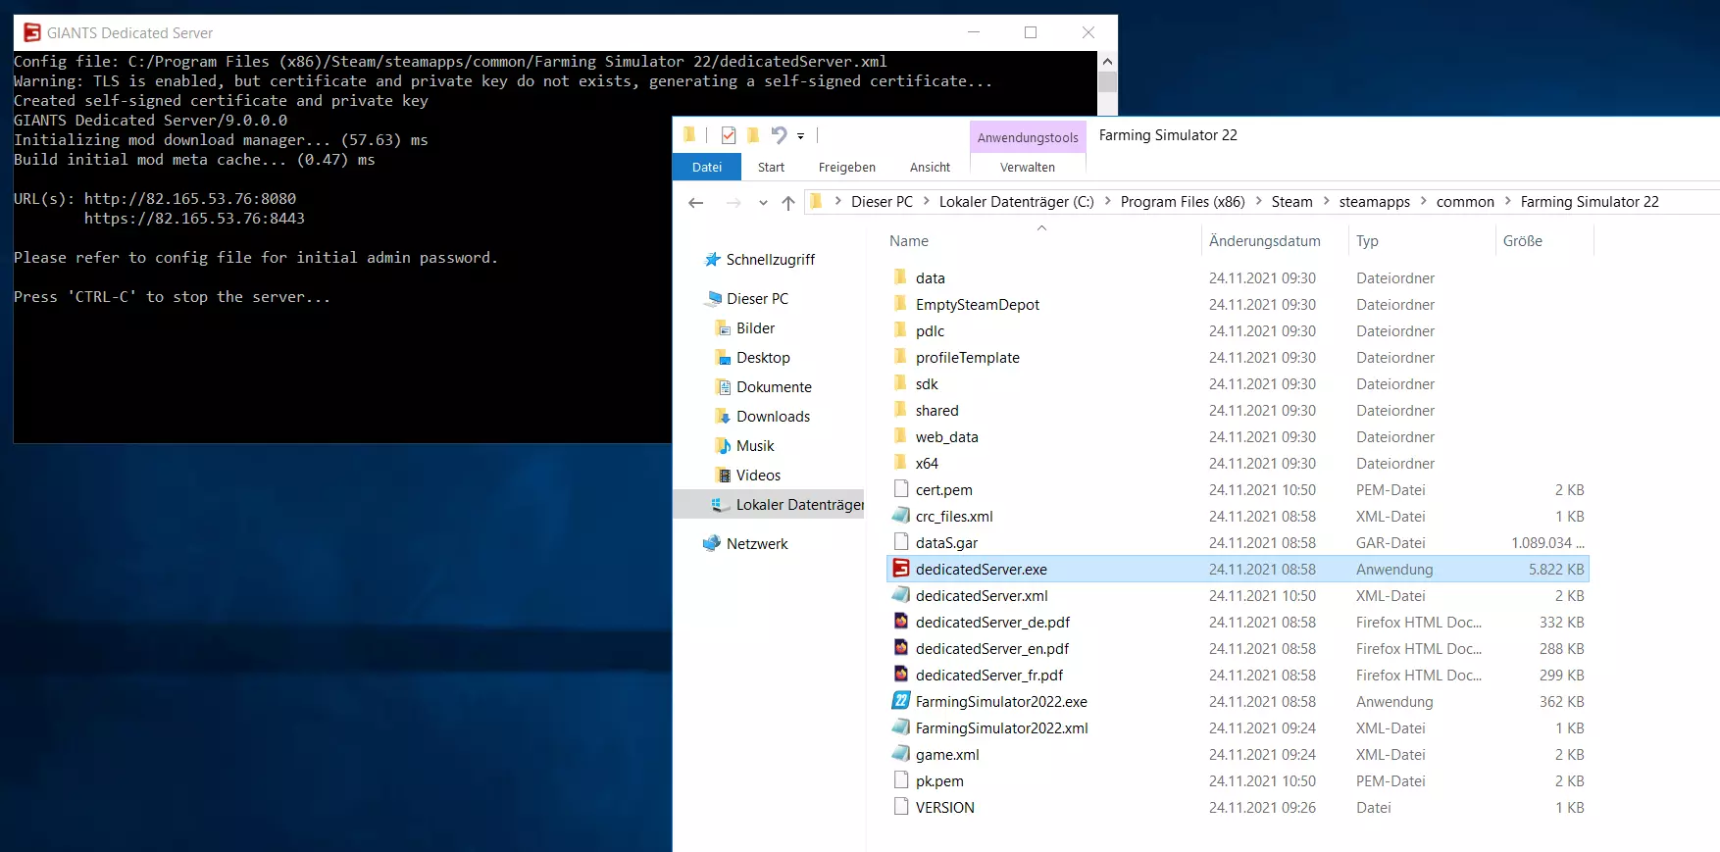Click the x64 folder icon
The height and width of the screenshot is (852, 1720).
(900, 463)
